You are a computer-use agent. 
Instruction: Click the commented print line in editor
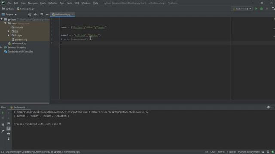[x=74, y=39]
